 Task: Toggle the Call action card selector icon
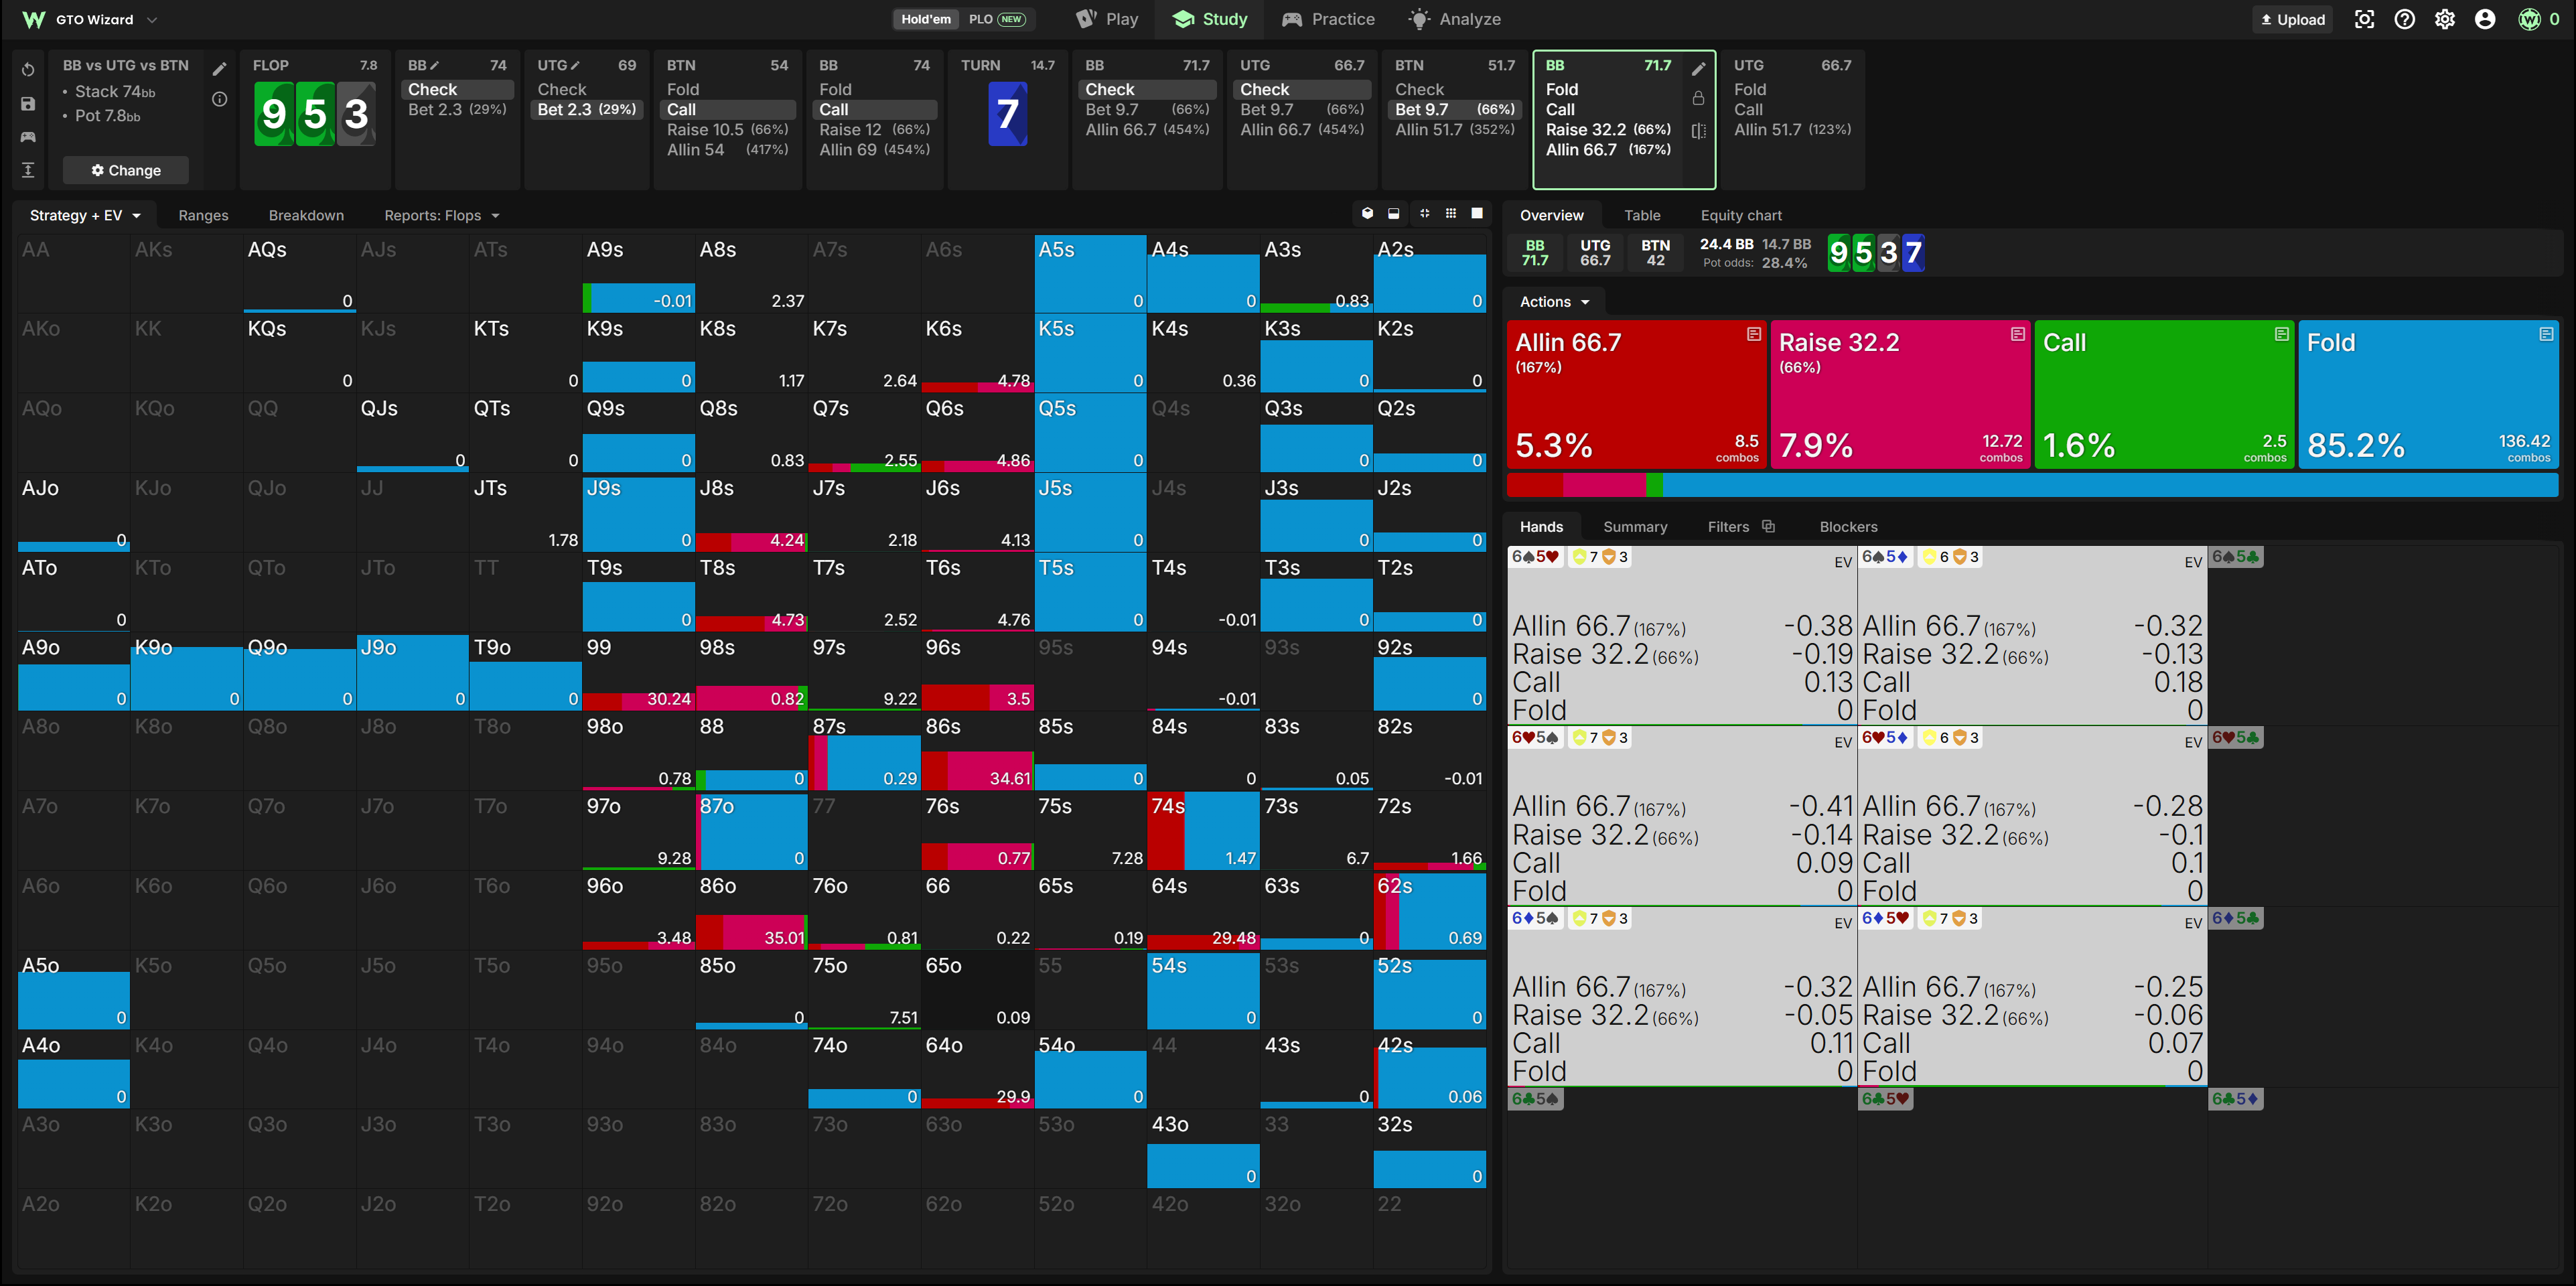tap(2282, 334)
